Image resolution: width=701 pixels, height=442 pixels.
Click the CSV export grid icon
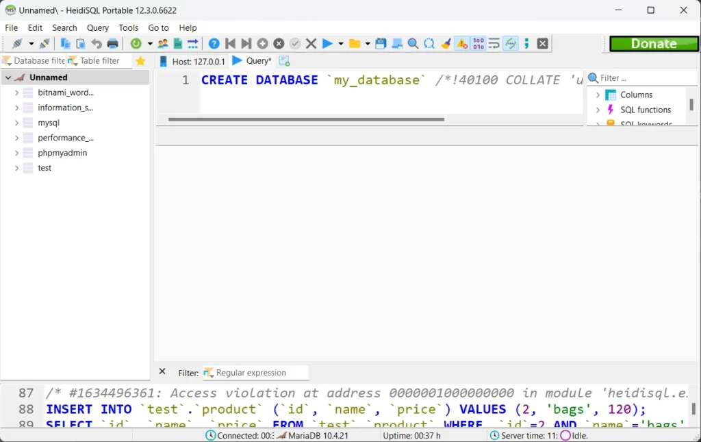[x=178, y=43]
